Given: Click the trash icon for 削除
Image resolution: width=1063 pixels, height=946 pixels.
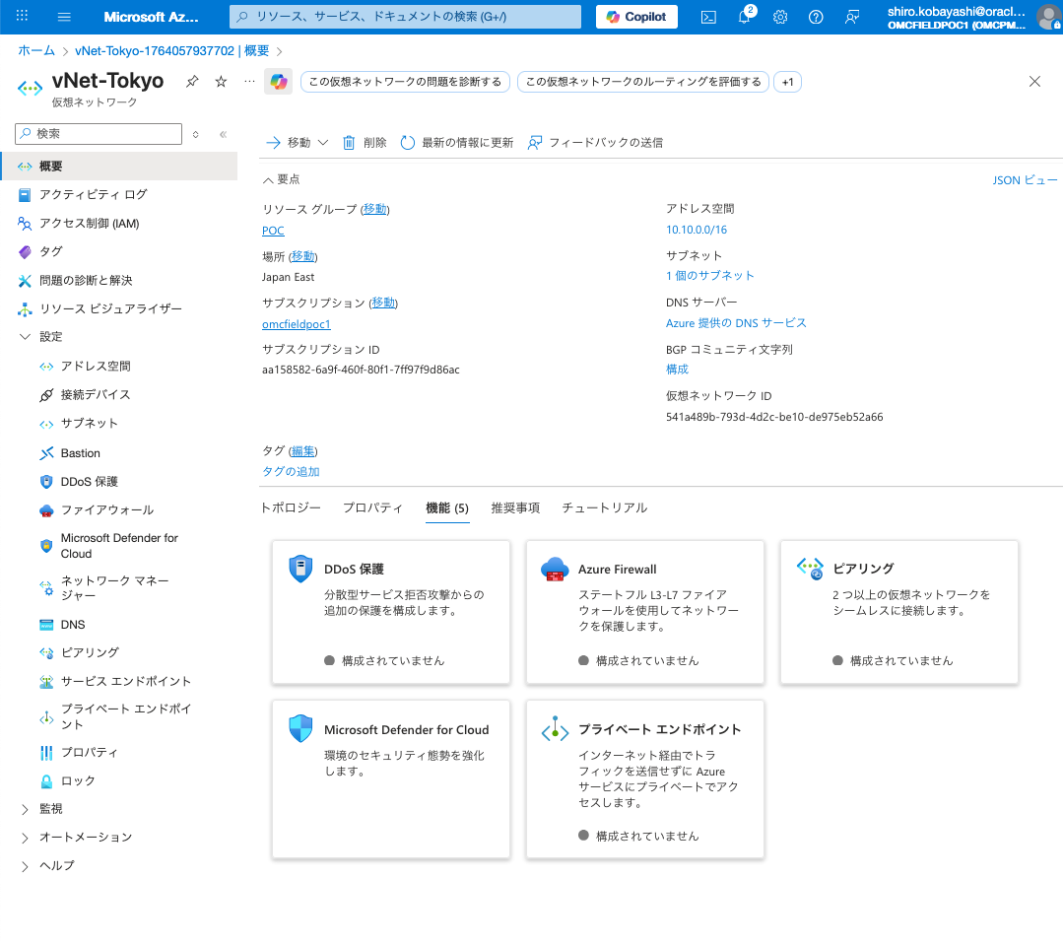Looking at the screenshot, I should 349,143.
